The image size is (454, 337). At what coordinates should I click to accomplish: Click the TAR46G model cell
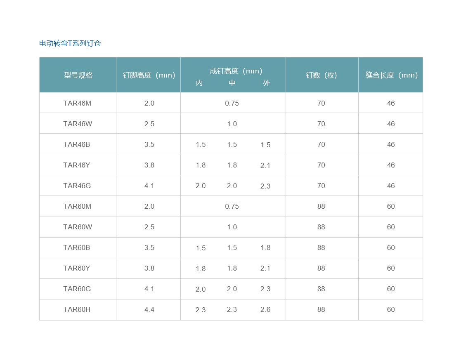[x=77, y=186]
